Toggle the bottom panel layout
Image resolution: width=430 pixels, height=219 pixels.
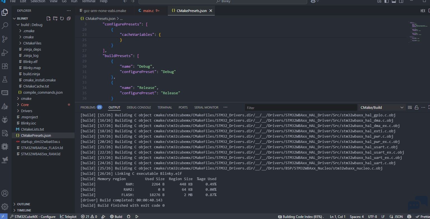coord(394,1)
